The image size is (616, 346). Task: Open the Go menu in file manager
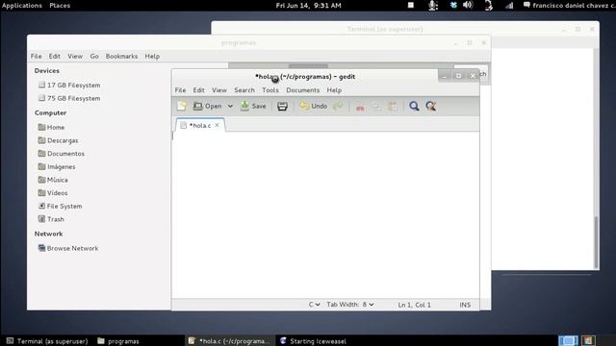coord(94,56)
